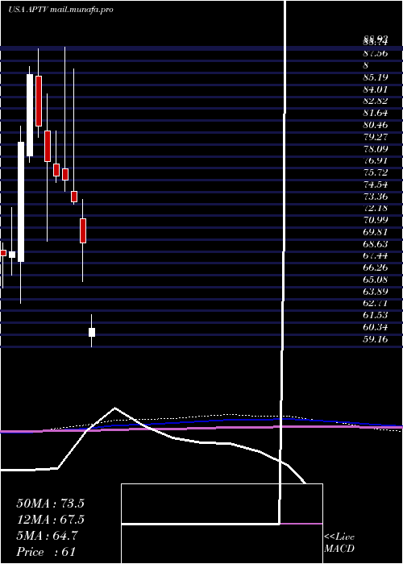Click the 72.18 price axis label
This screenshot has width=403, height=564.
[376, 208]
